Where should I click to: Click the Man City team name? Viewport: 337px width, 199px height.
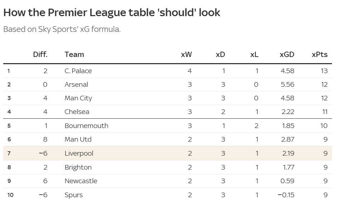pyautogui.click(x=78, y=98)
